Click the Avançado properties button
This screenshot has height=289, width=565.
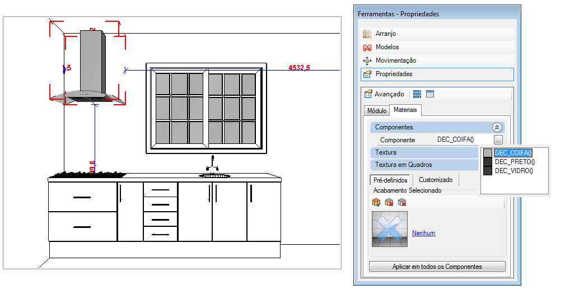pyautogui.click(x=384, y=94)
